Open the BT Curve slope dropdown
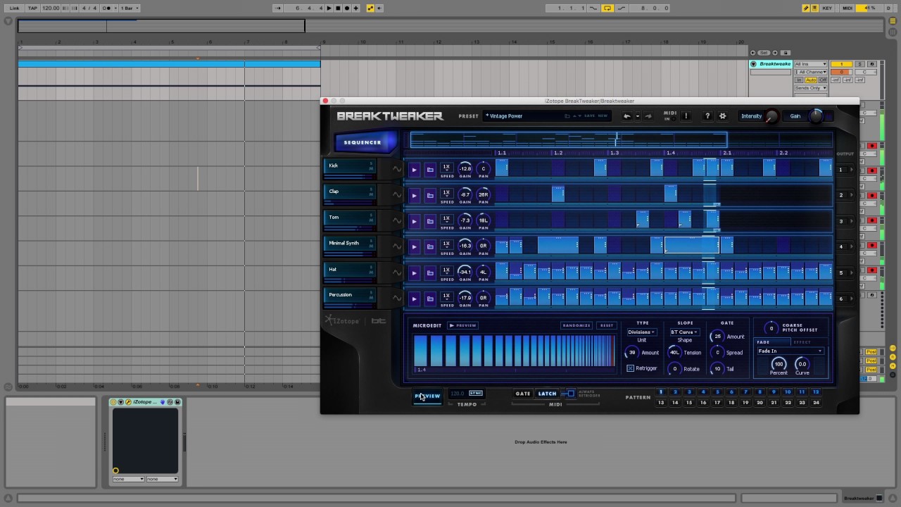901x507 pixels. click(x=684, y=332)
